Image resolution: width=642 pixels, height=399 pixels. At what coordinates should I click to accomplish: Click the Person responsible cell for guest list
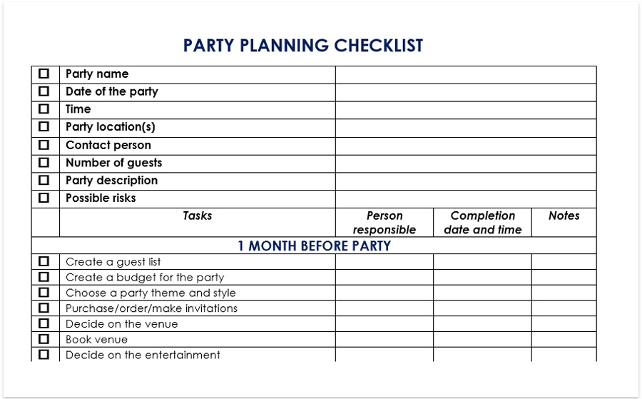(x=384, y=262)
